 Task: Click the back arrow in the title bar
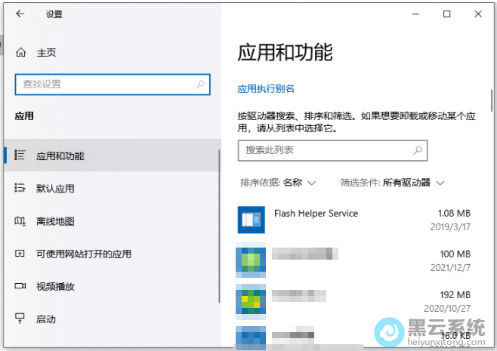pyautogui.click(x=20, y=14)
